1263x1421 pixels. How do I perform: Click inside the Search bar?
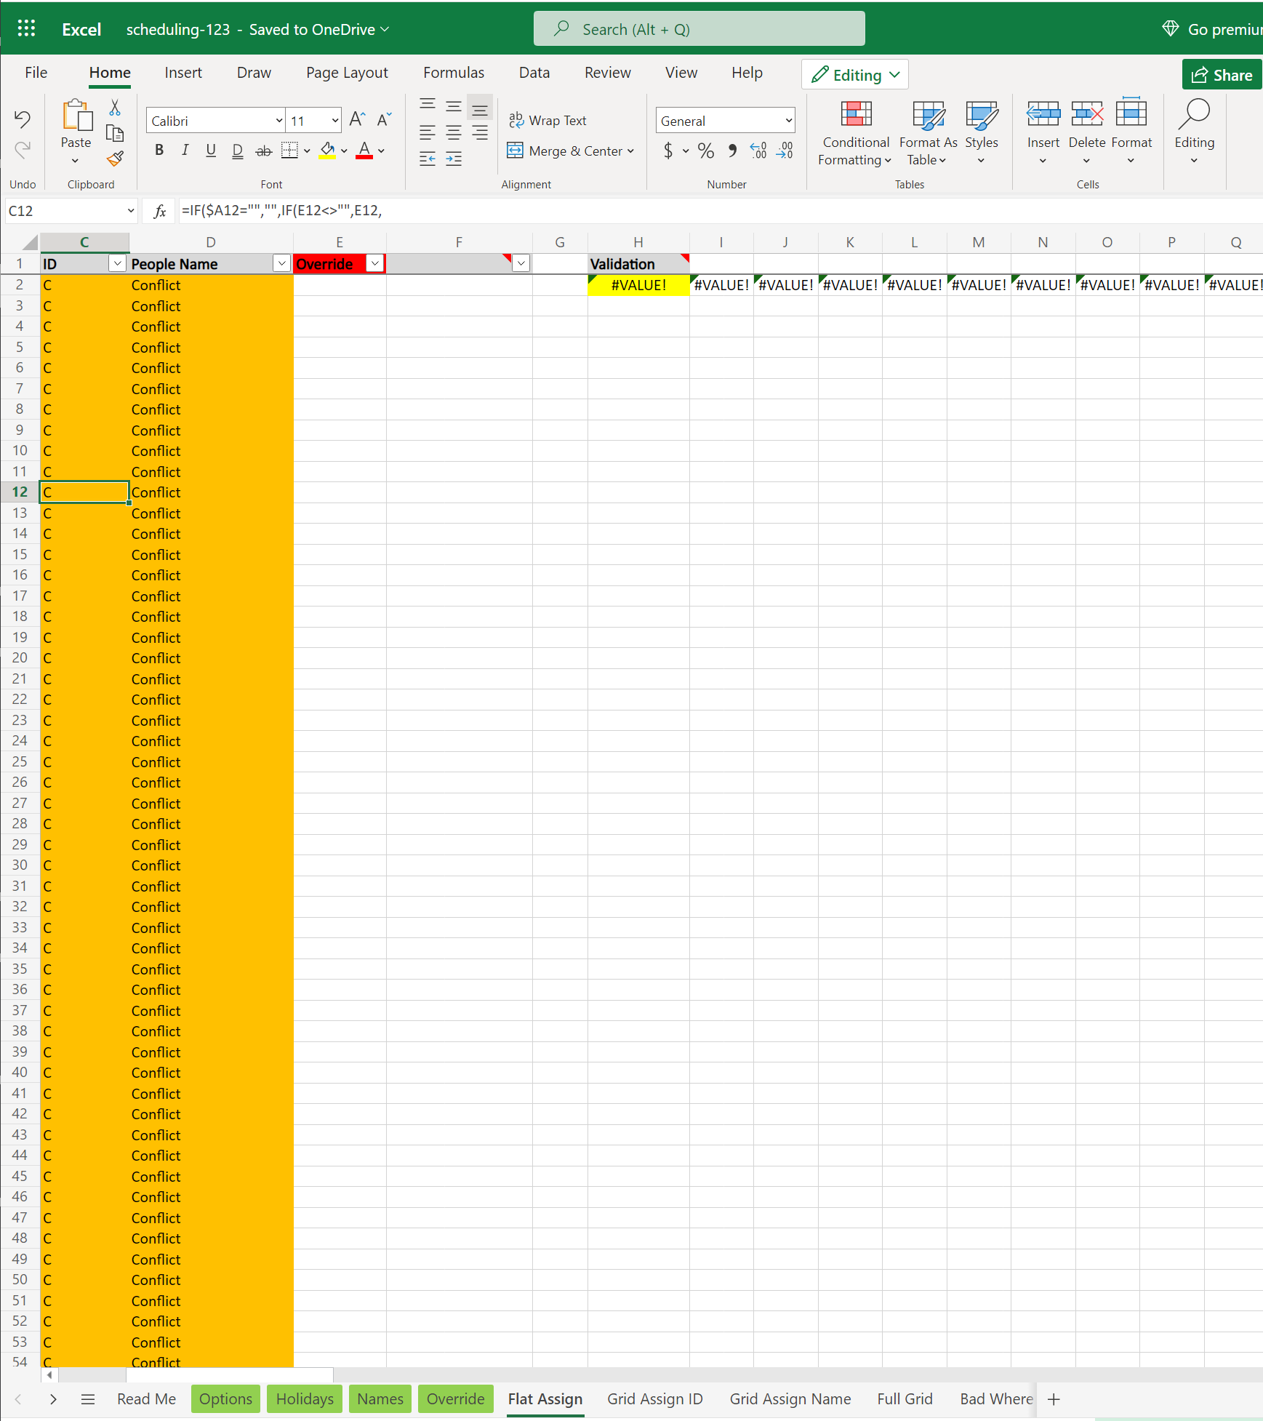(x=698, y=28)
